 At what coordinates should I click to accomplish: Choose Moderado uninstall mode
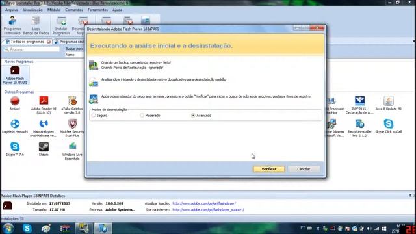[150, 116]
